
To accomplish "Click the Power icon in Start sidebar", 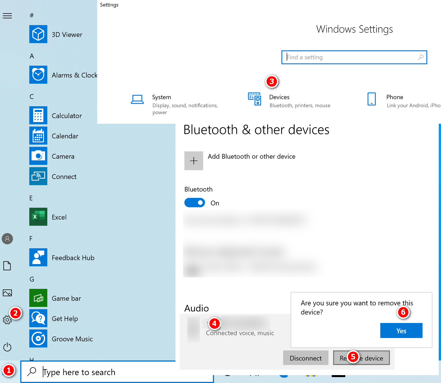I will pyautogui.click(x=7, y=347).
